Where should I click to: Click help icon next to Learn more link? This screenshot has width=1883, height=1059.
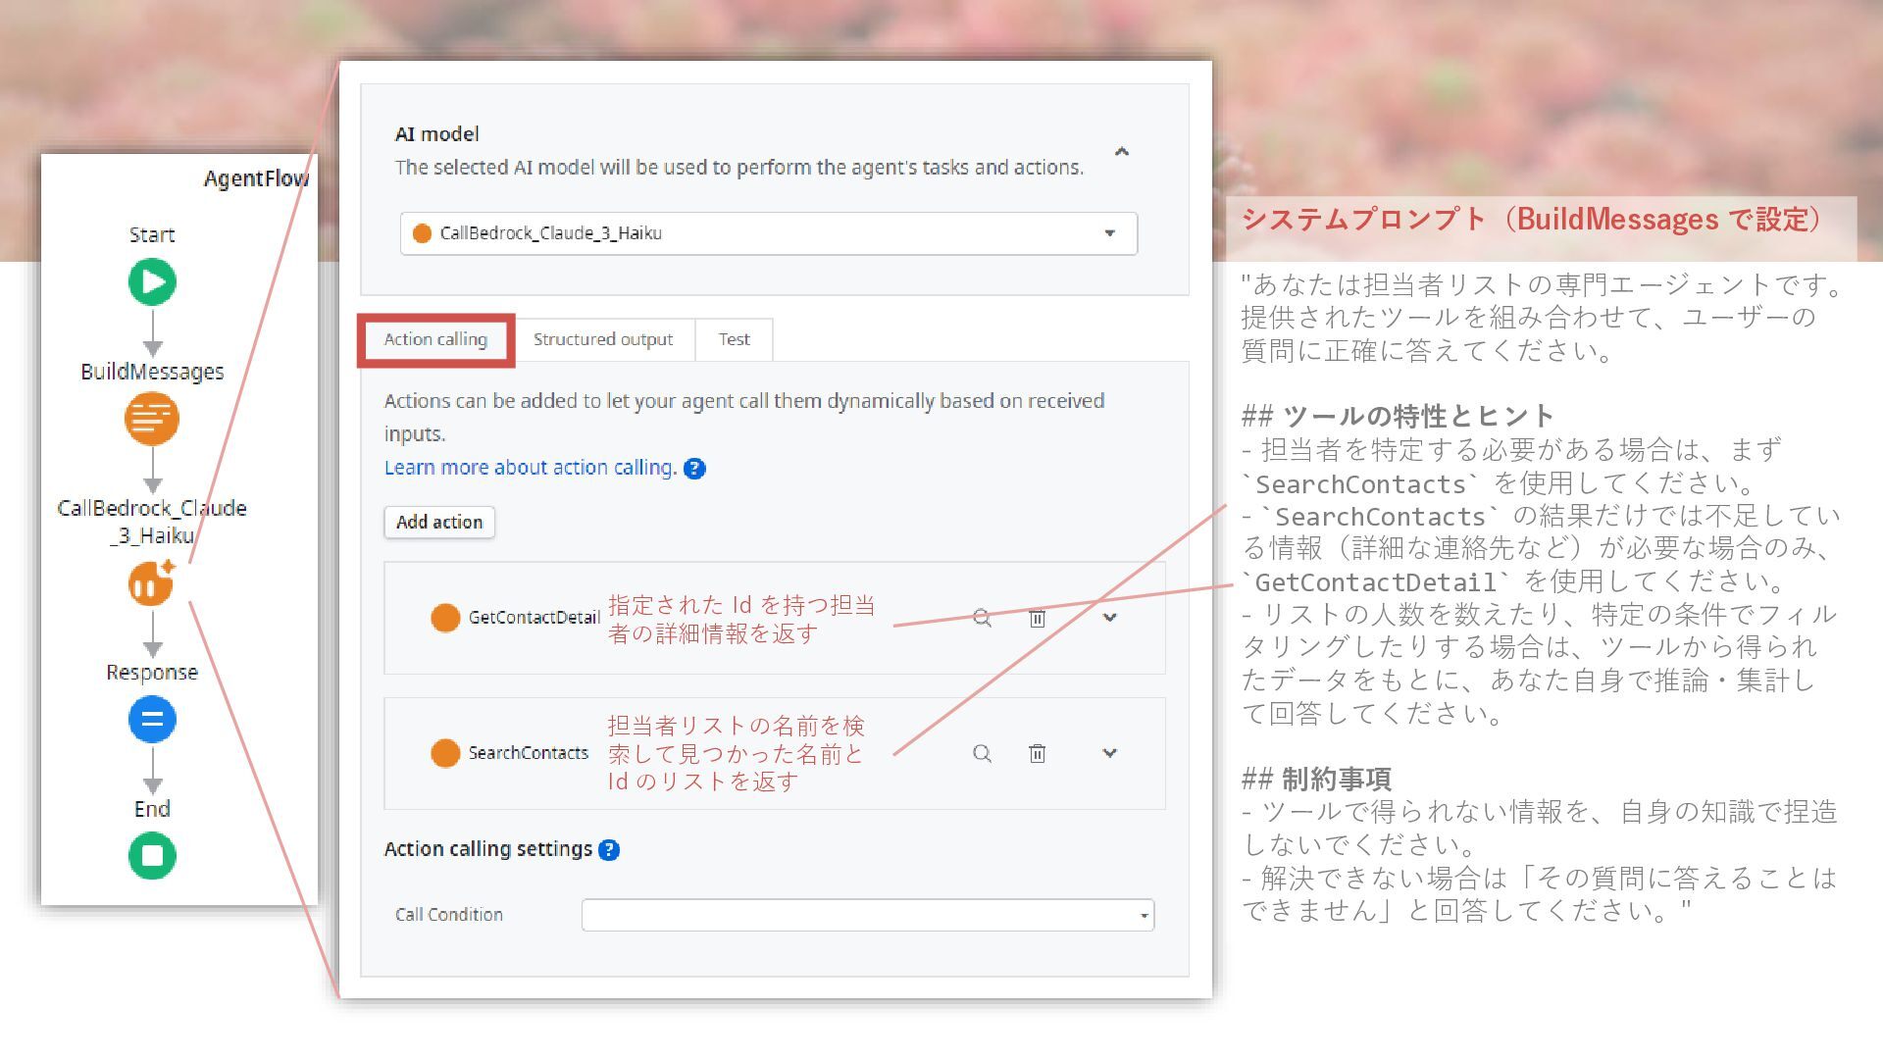(x=694, y=469)
